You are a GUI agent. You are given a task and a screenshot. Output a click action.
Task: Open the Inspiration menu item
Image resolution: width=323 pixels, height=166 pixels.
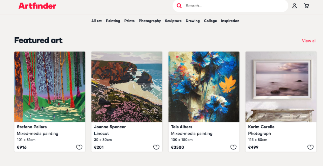pos(230,21)
